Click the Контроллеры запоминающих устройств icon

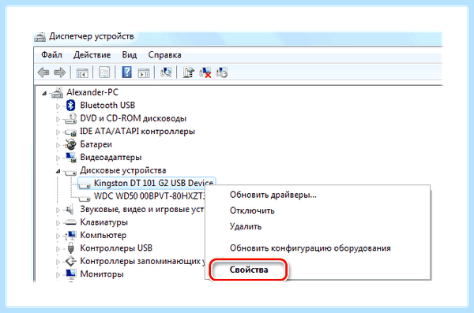click(71, 261)
